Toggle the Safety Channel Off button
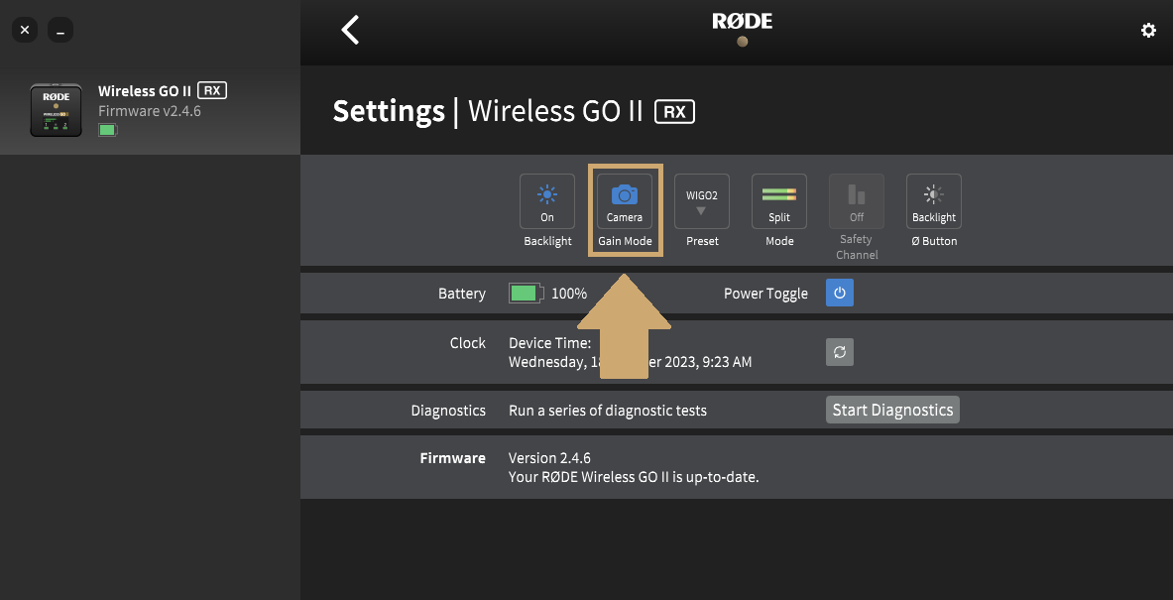Viewport: 1173px width, 600px height. pos(857,201)
